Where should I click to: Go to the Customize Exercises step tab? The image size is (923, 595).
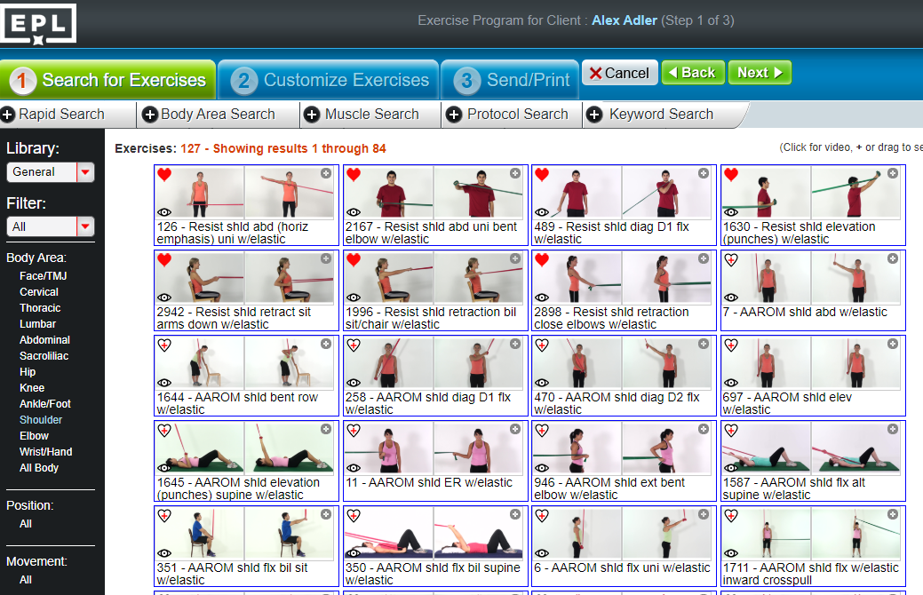click(x=329, y=79)
